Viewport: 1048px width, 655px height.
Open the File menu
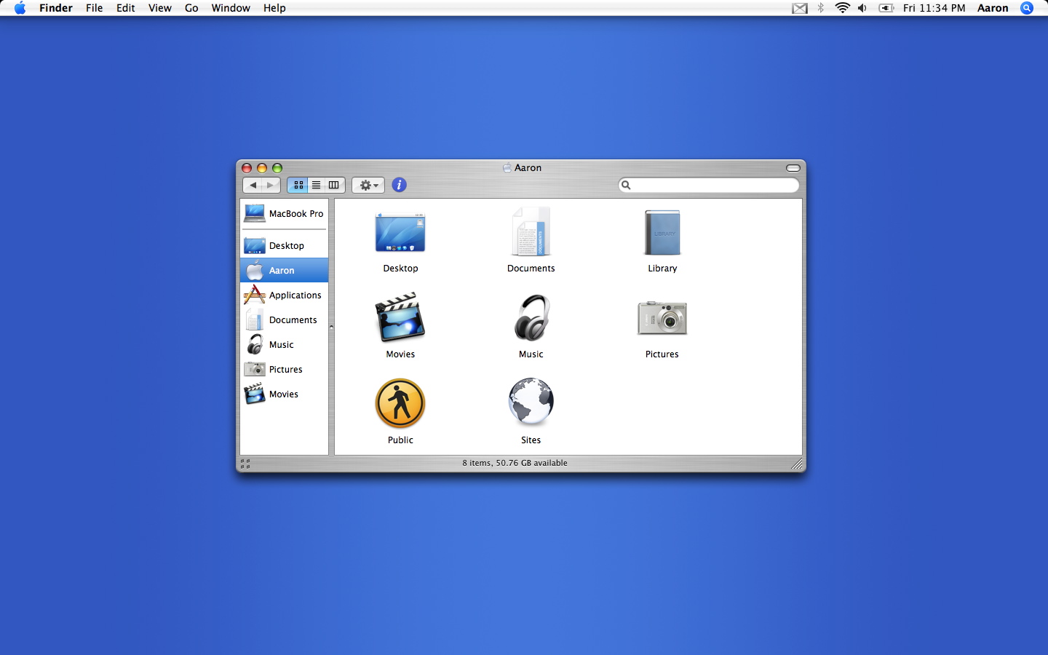[x=95, y=8]
